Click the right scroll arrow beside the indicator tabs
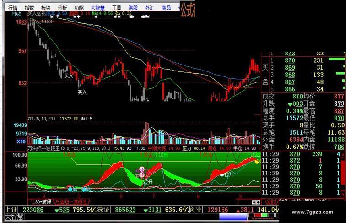346x223 pixels. point(258,202)
